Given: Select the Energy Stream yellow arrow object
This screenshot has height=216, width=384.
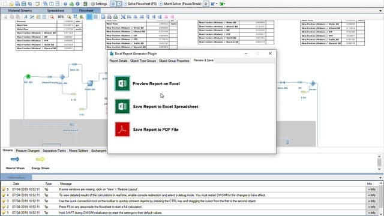Looking at the screenshot, I should [40, 159].
